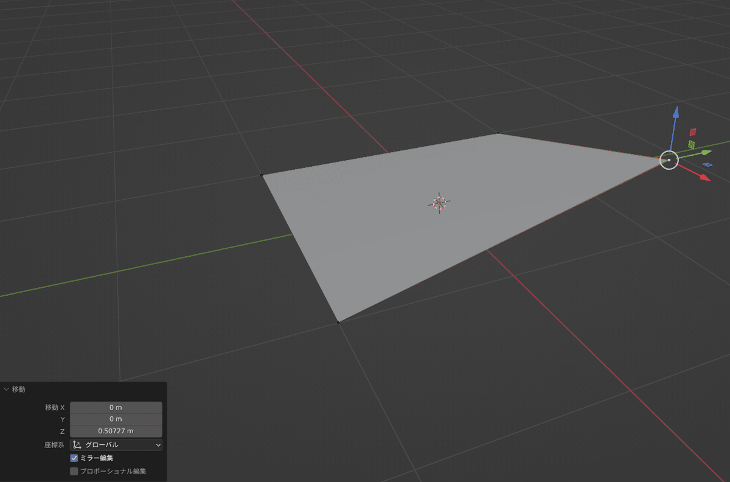Click the 座標系 label text
The width and height of the screenshot is (730, 482).
coord(55,445)
